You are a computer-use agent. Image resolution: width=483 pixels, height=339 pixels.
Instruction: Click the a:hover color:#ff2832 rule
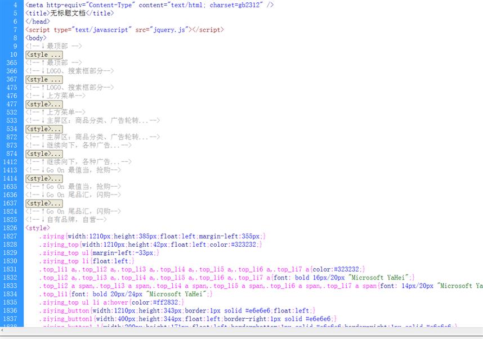point(111,302)
